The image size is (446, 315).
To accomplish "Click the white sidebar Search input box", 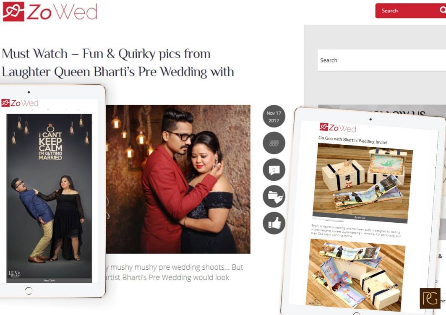I will pyautogui.click(x=382, y=60).
